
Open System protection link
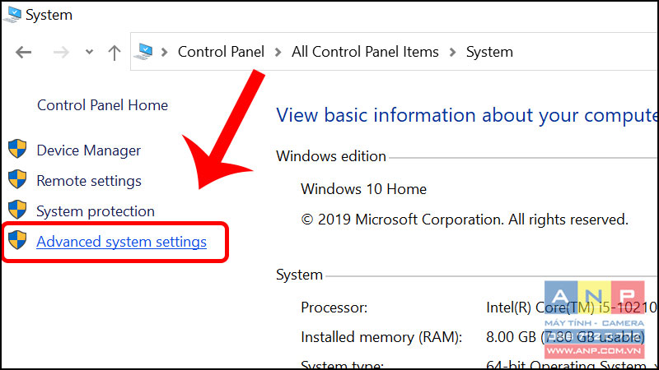coord(96,211)
